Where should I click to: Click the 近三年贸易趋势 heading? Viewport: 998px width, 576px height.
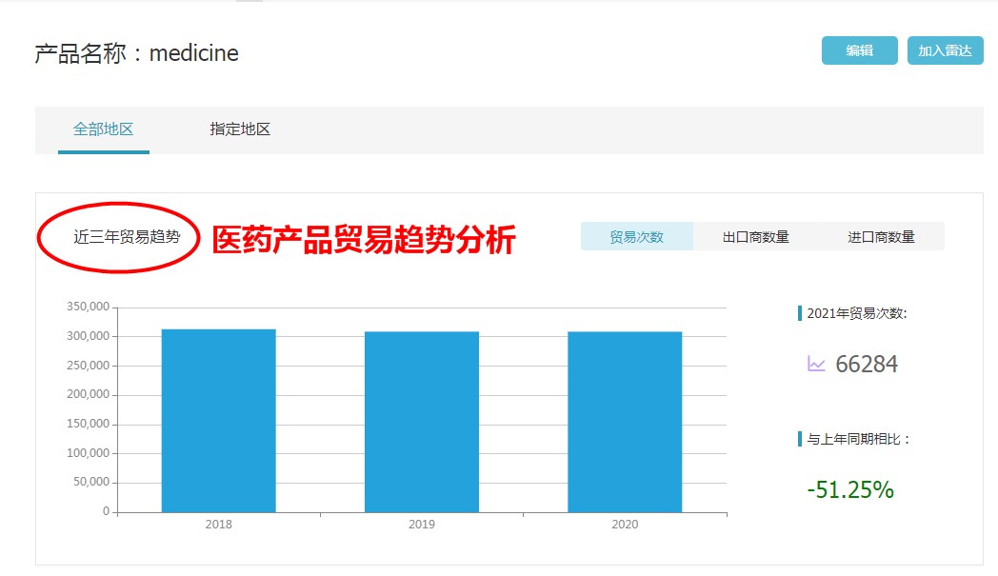click(127, 237)
